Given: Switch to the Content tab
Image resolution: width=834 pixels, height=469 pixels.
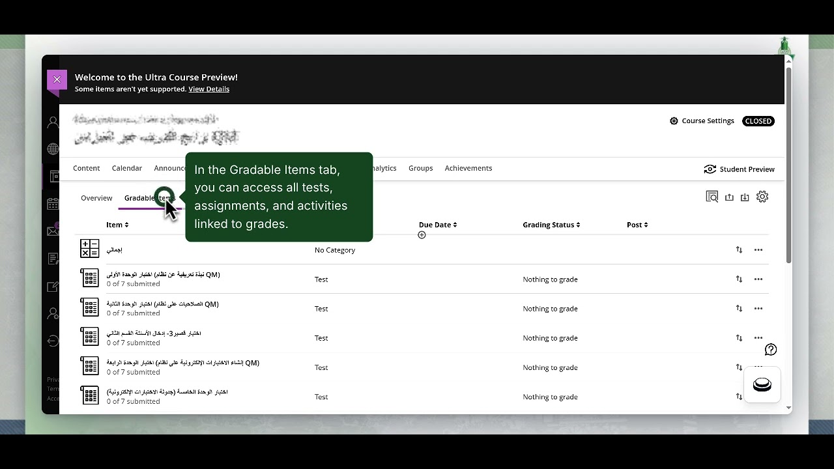Looking at the screenshot, I should pos(86,168).
